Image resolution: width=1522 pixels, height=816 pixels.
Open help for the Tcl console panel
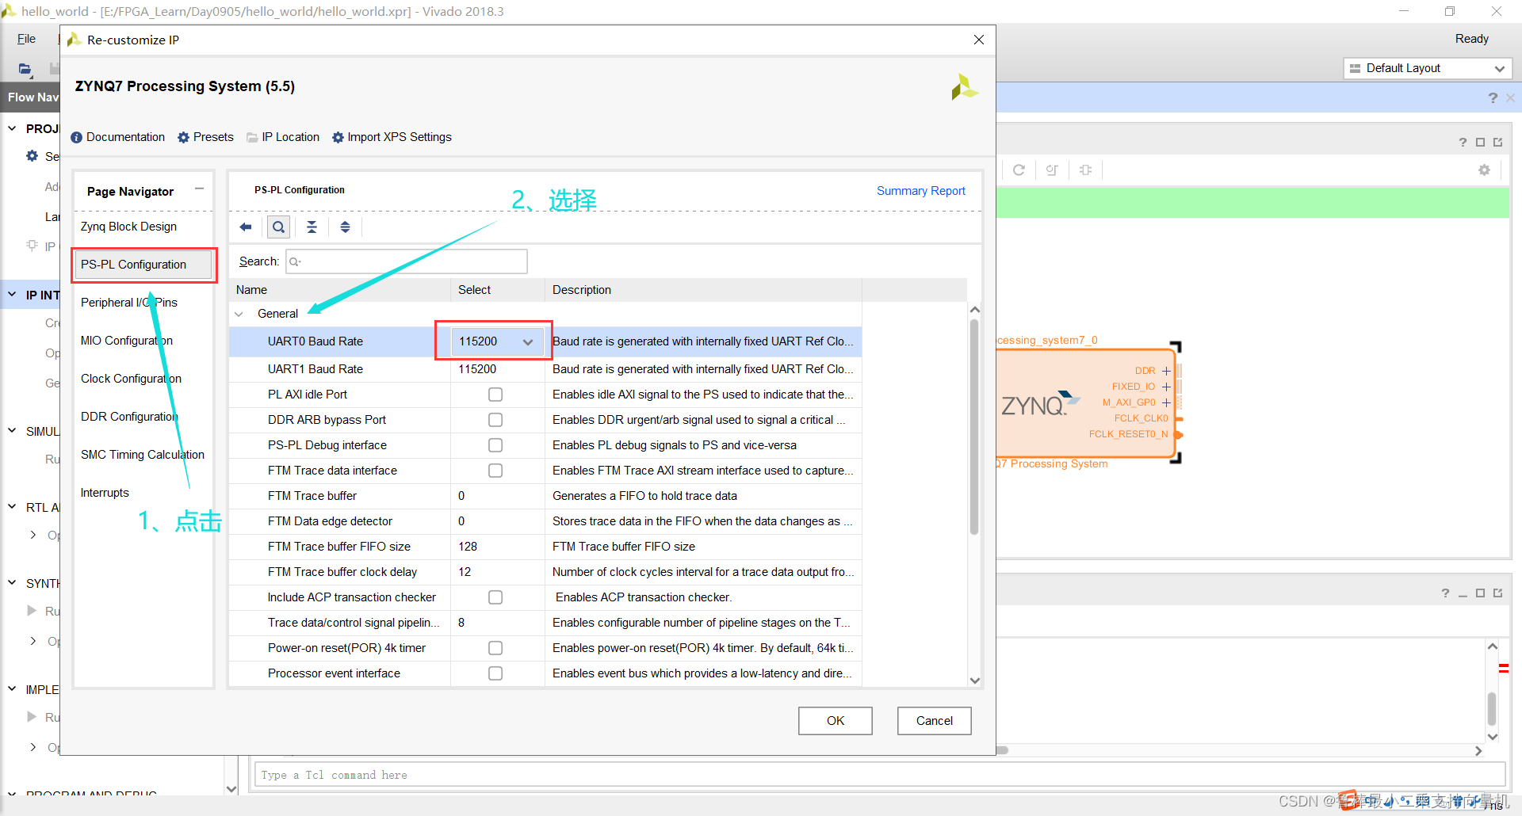coord(1445,593)
